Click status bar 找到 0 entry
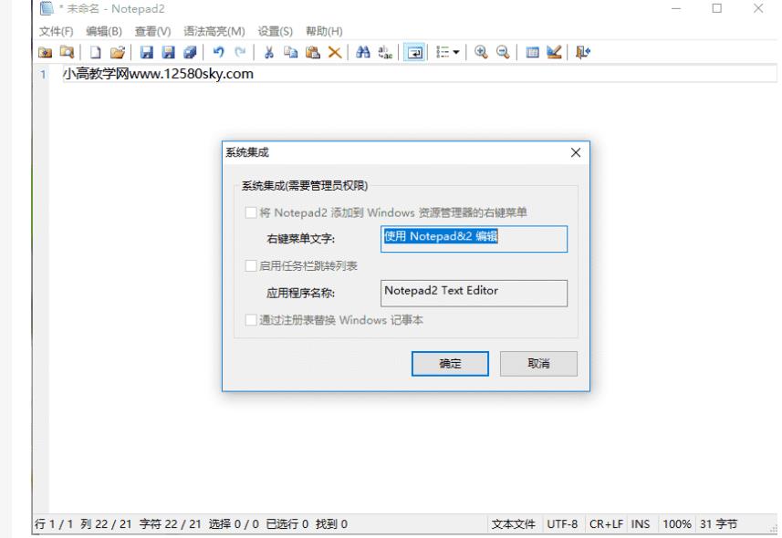The height and width of the screenshot is (538, 782). tap(331, 524)
